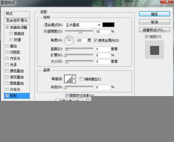Enable 光泽 checkbox
This screenshot has height=142, width=174.
click(7, 65)
